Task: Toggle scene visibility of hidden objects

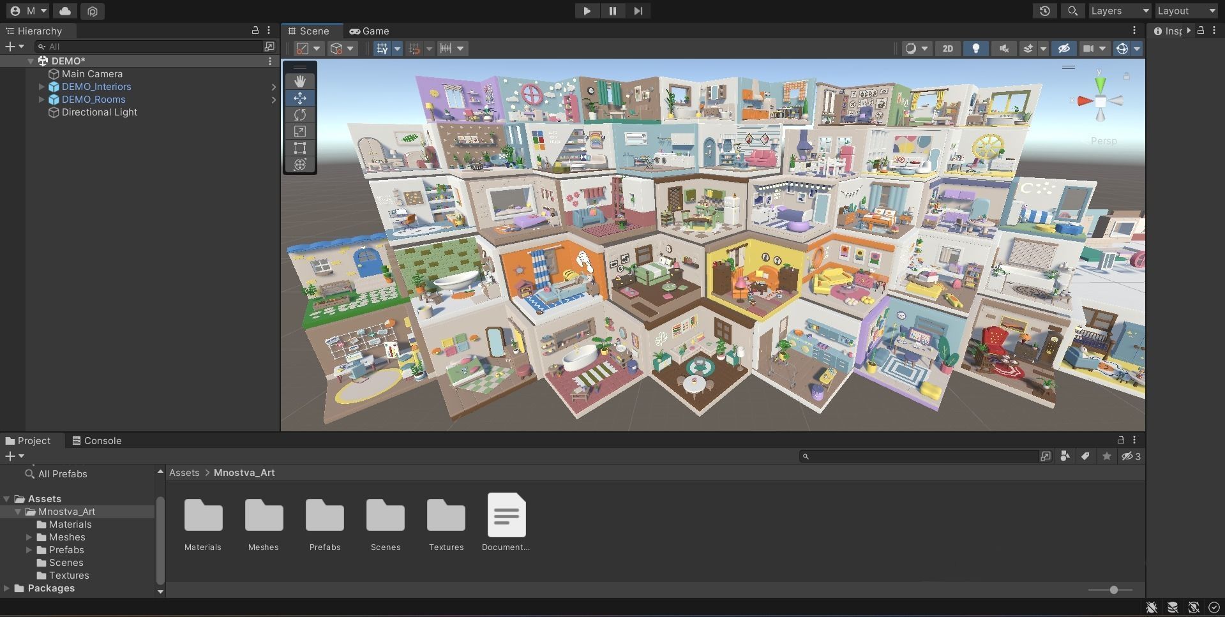Action: point(1063,48)
